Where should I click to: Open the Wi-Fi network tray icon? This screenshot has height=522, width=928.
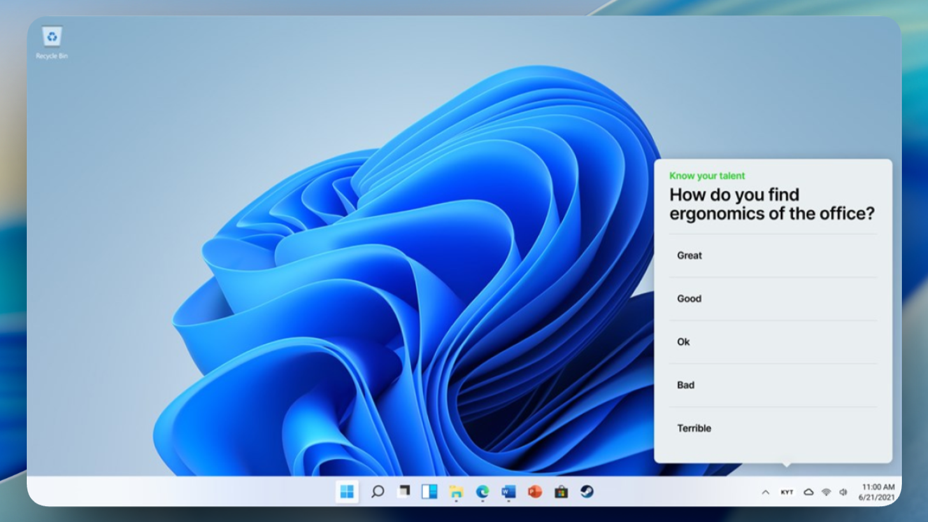826,492
